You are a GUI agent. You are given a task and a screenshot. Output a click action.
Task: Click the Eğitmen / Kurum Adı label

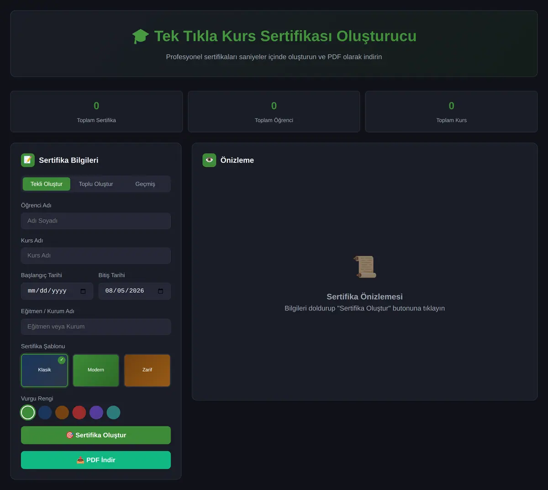click(47, 311)
